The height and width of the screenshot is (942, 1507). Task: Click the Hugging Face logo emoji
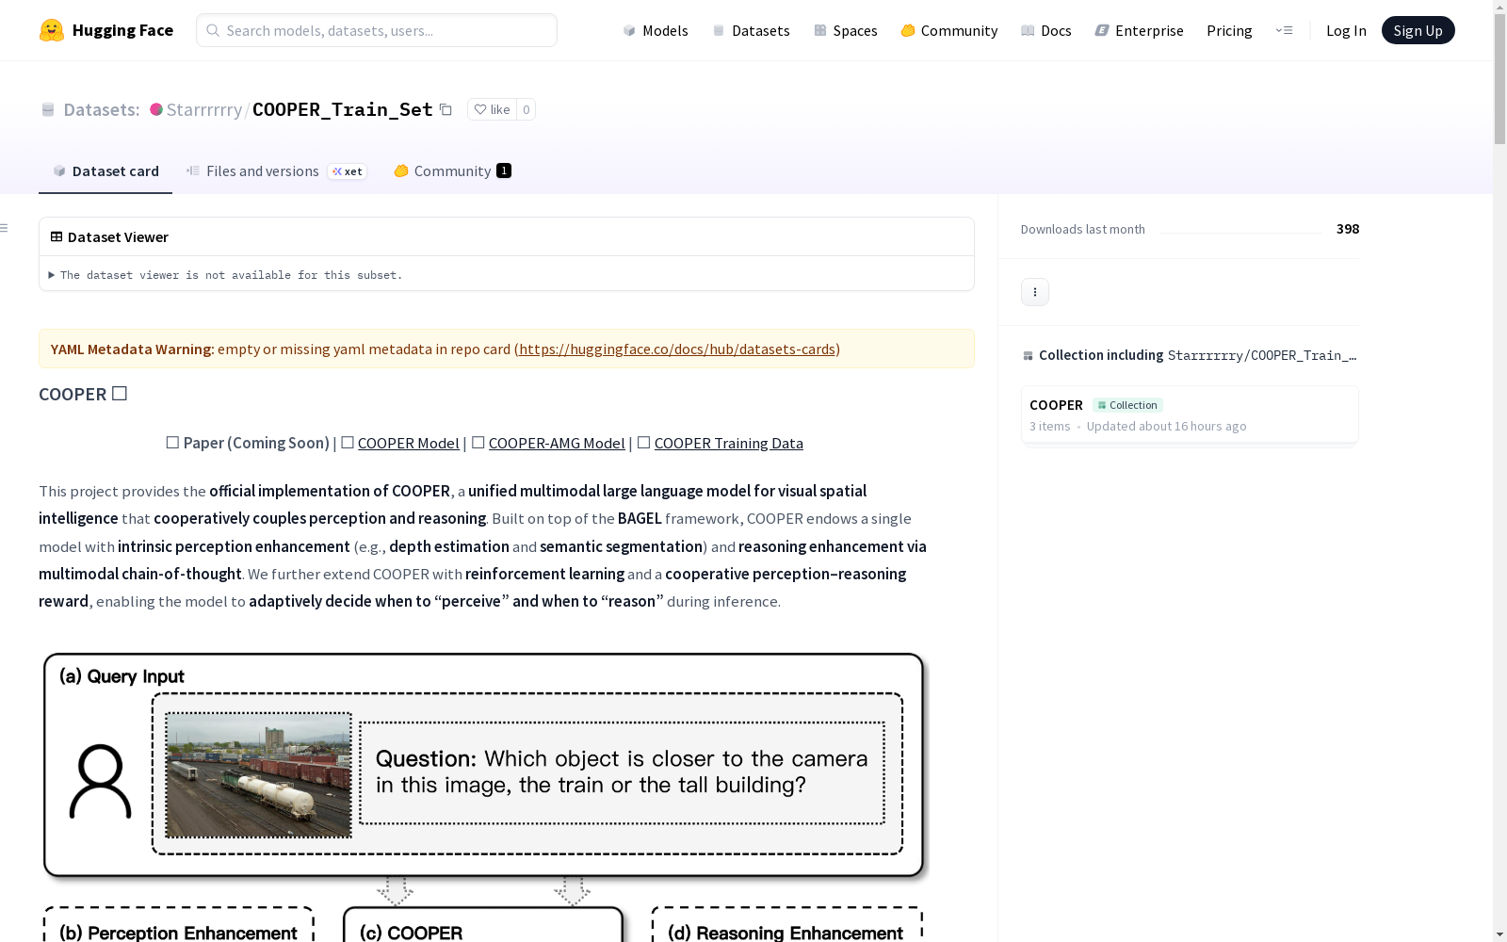click(x=52, y=30)
